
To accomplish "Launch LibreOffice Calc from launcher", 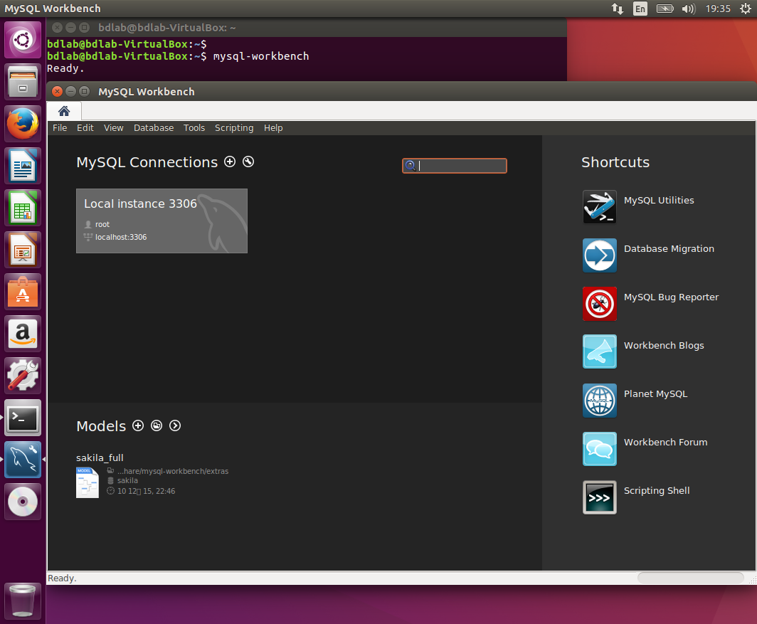I will click(x=23, y=208).
